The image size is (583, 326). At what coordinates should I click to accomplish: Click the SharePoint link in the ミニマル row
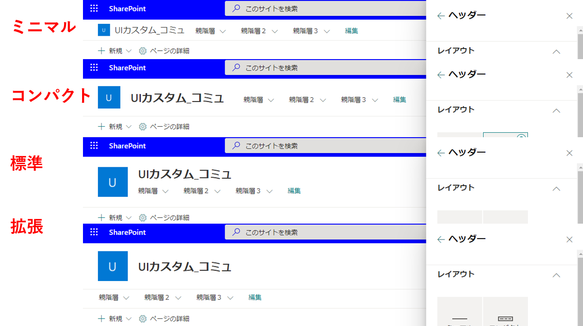(x=127, y=8)
